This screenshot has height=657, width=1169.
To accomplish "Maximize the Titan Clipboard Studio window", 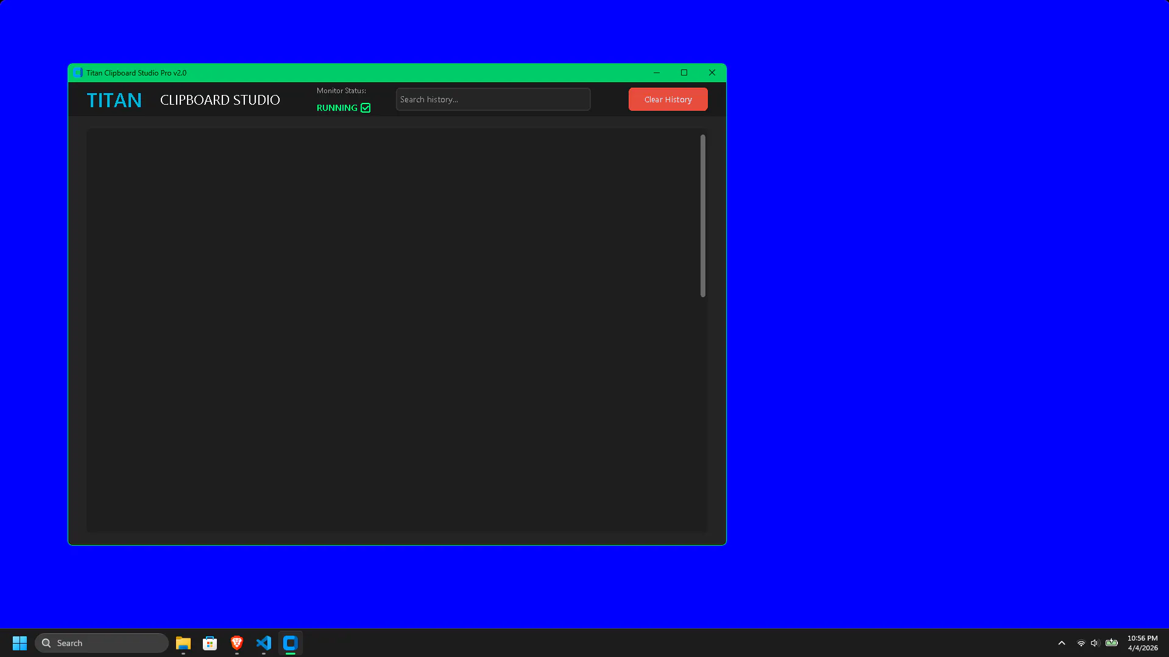I will click(x=684, y=72).
